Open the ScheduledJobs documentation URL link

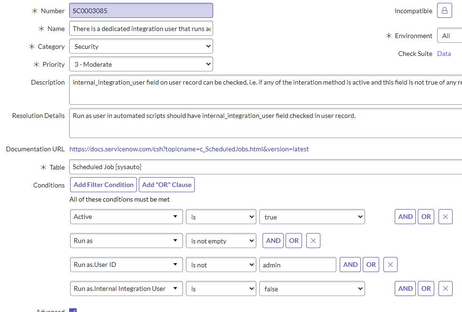189,149
